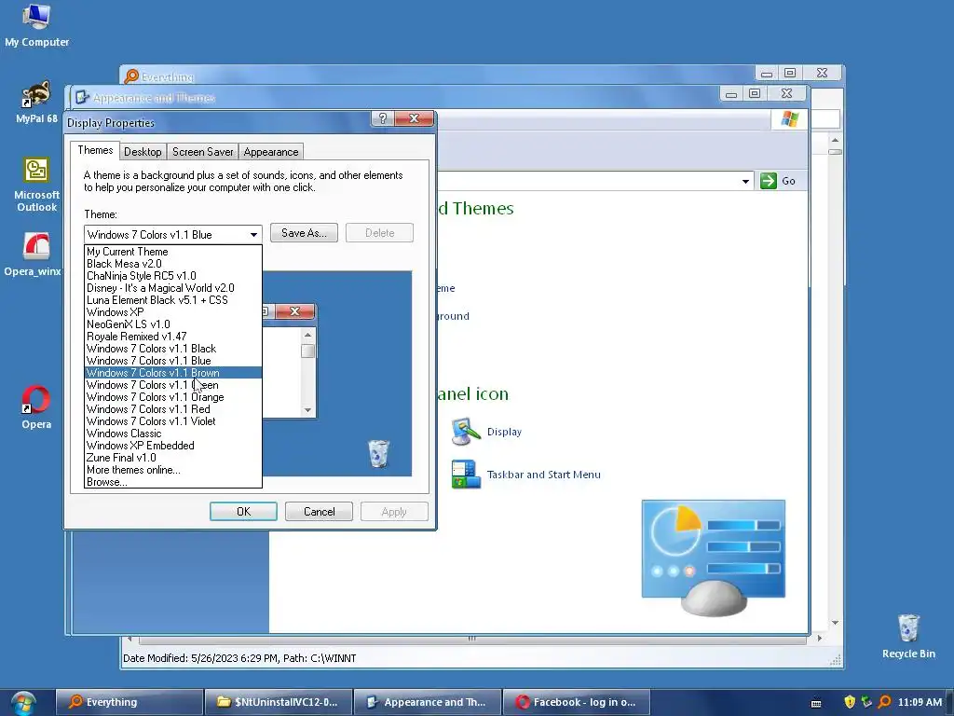Click the Start orb on the taskbar
Viewport: 954px width, 716px height.
pos(23,703)
